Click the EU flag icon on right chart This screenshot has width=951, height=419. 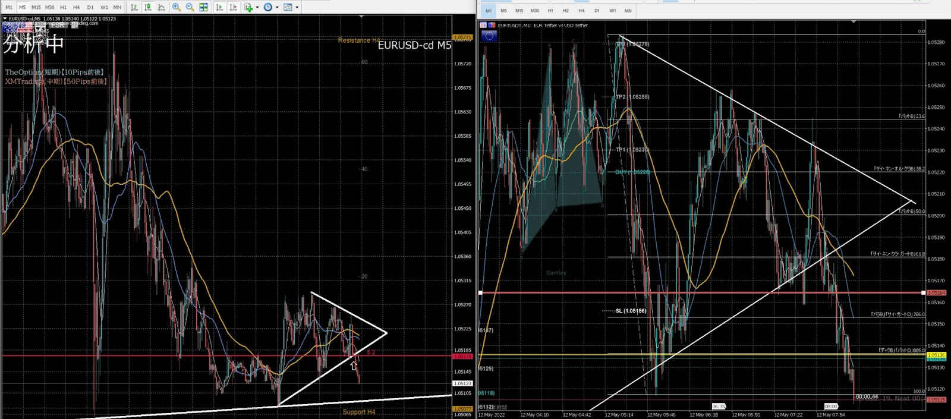(489, 36)
